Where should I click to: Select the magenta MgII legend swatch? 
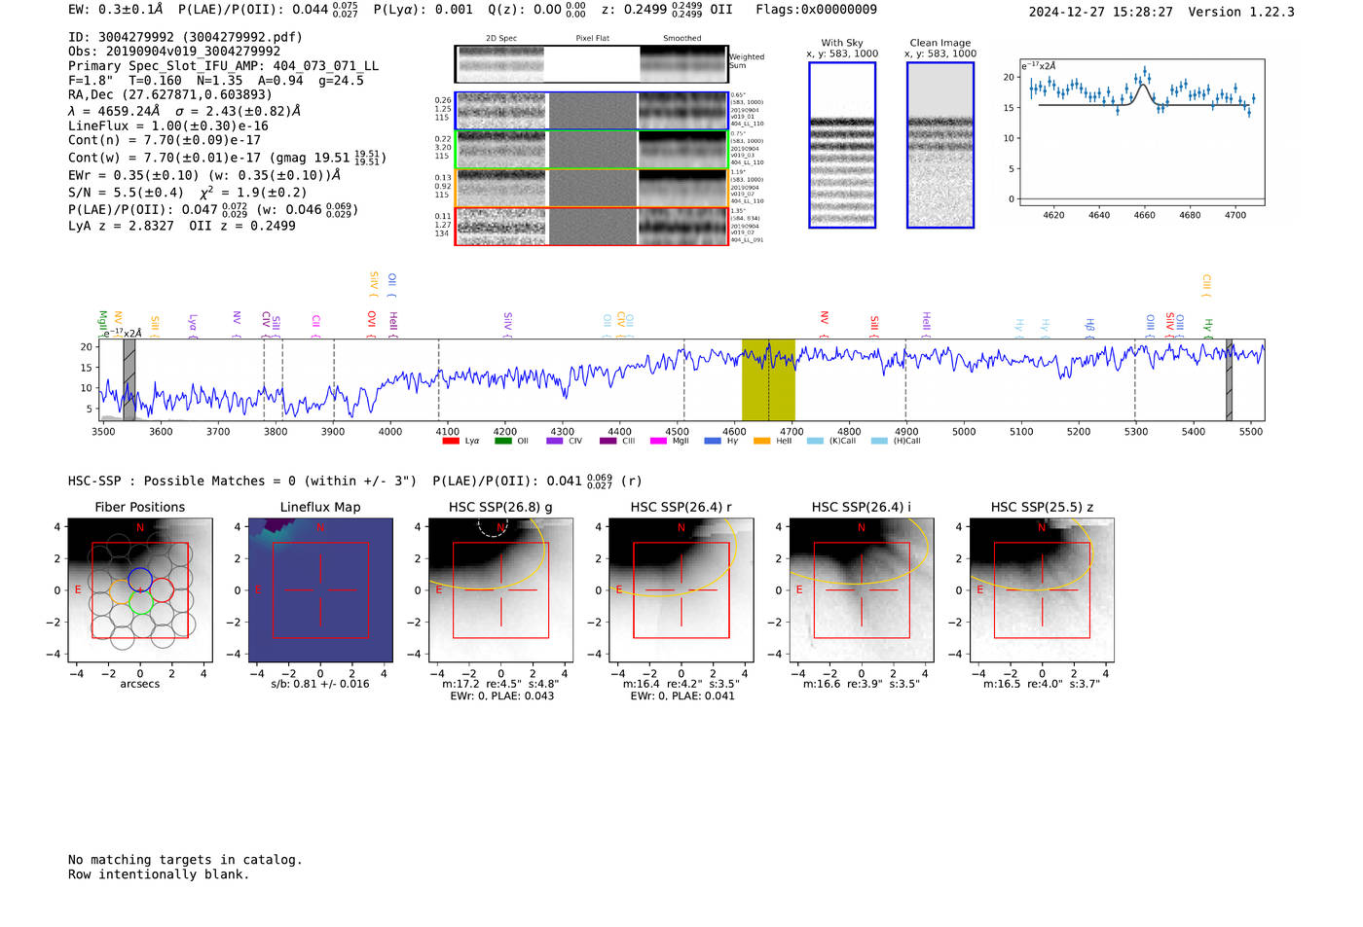click(658, 442)
